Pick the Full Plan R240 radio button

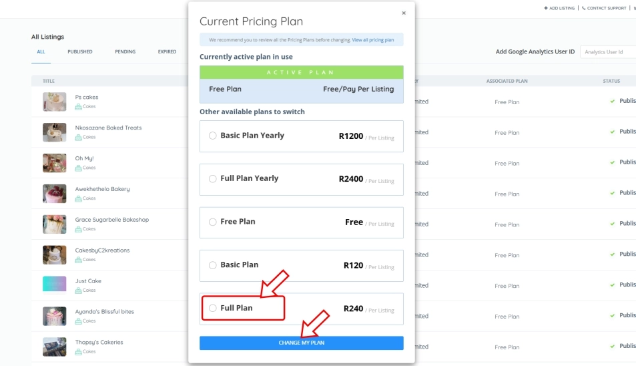pos(213,308)
